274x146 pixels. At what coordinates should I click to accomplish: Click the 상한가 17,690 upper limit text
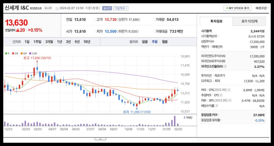pos(129,20)
